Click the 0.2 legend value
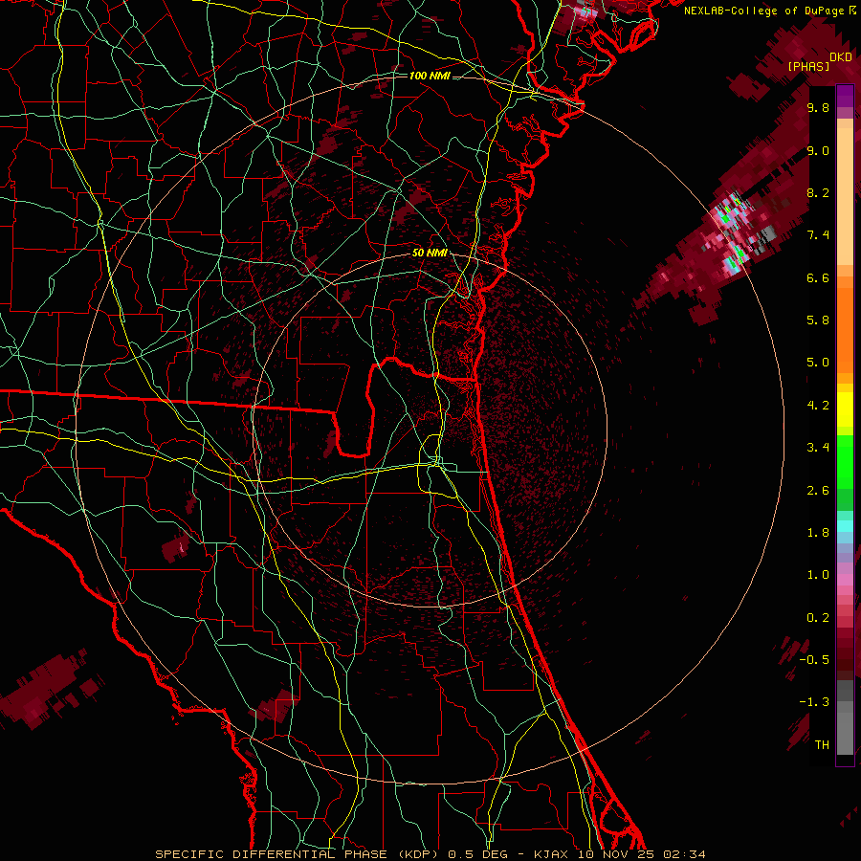 [x=818, y=618]
